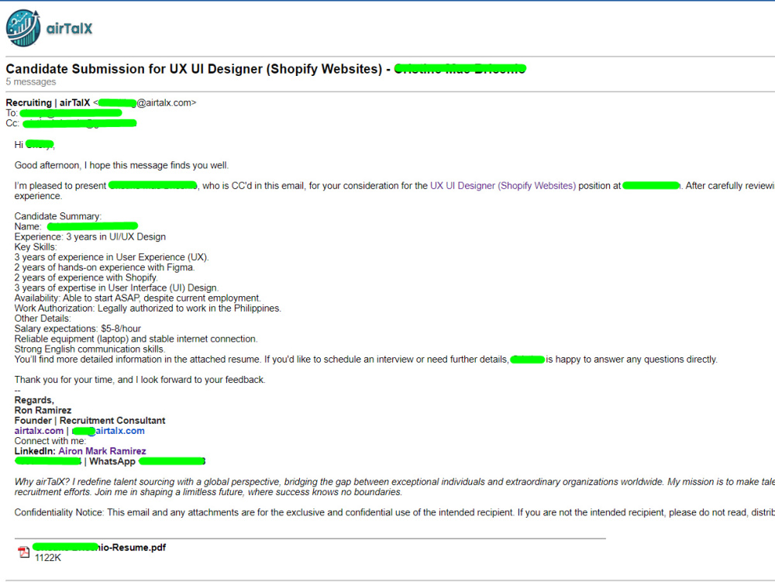Click 'Strong English communication skills'
This screenshot has width=775, height=582.
(89, 350)
